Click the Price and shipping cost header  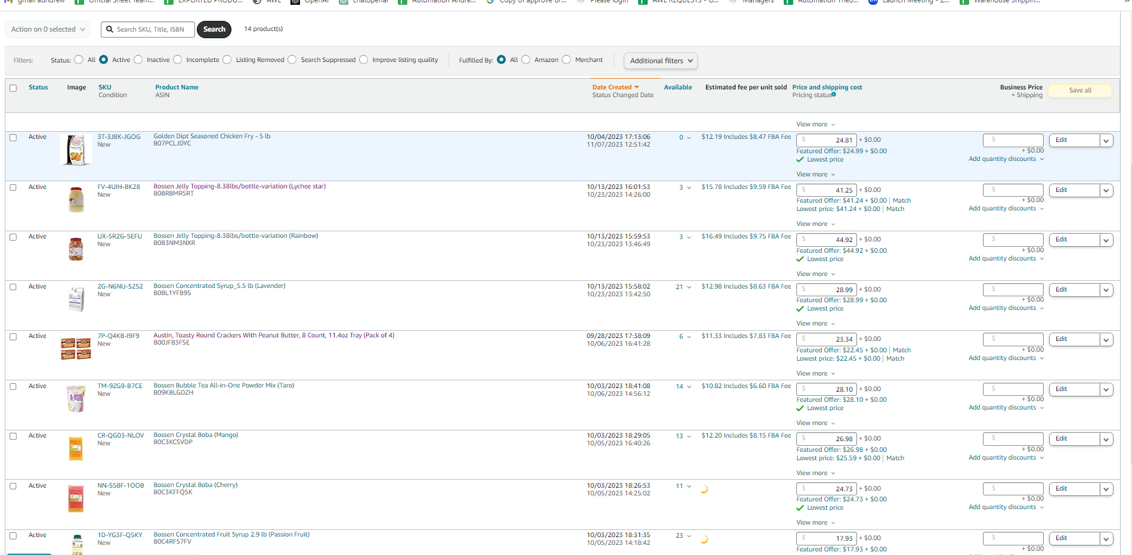pyautogui.click(x=827, y=87)
